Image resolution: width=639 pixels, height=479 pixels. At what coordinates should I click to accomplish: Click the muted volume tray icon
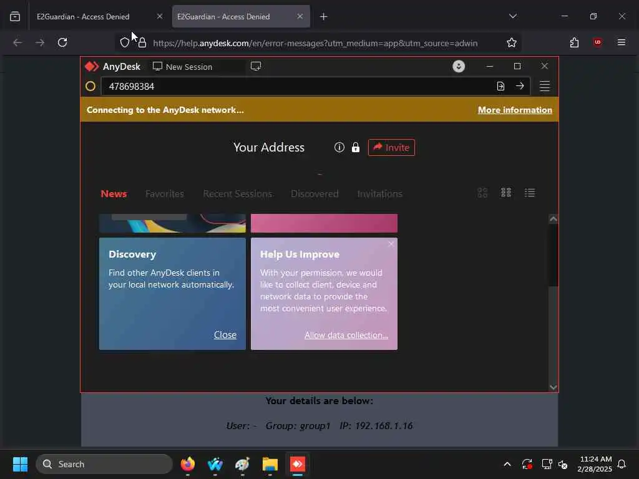[563, 464]
